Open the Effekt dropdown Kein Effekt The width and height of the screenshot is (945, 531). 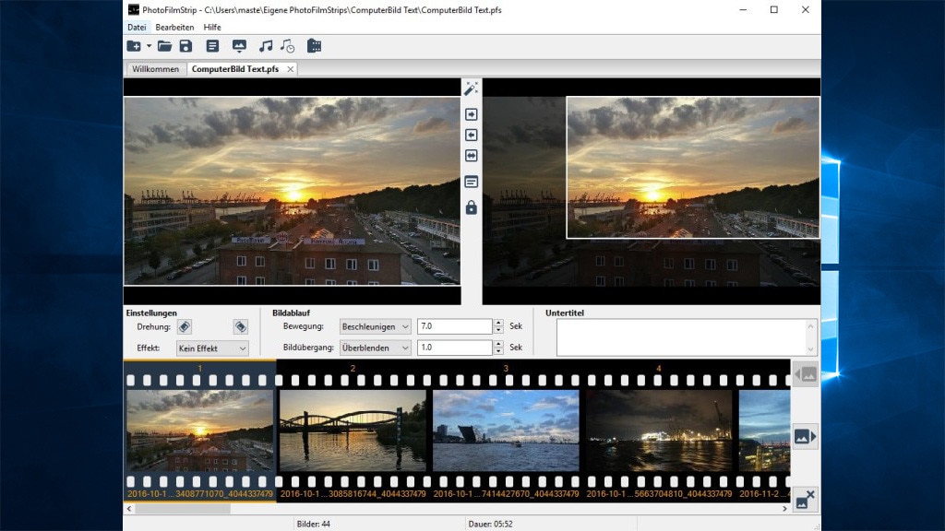[x=212, y=348]
